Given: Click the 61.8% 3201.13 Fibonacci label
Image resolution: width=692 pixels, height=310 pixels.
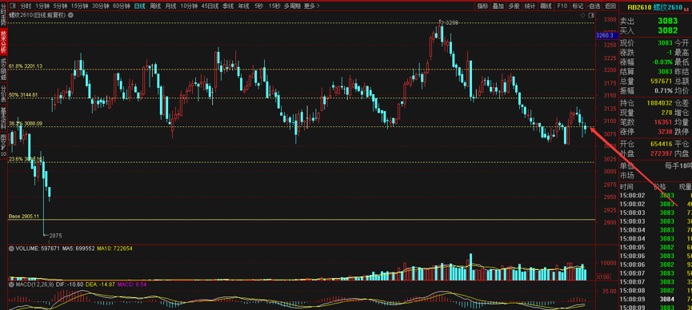Looking at the screenshot, I should [26, 66].
